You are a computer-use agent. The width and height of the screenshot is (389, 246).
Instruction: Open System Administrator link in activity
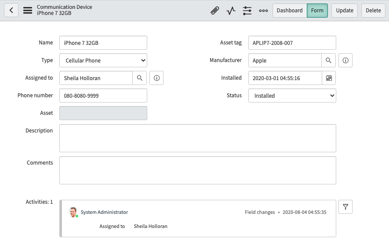click(x=104, y=212)
